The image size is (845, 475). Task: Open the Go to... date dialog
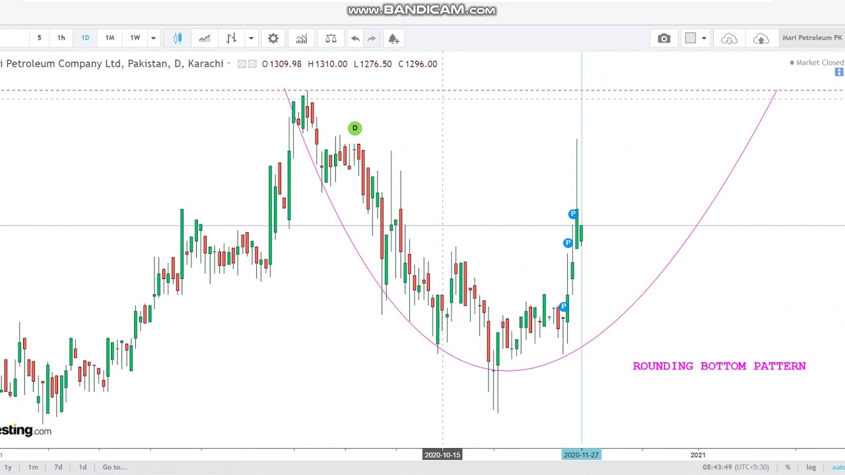tap(115, 467)
